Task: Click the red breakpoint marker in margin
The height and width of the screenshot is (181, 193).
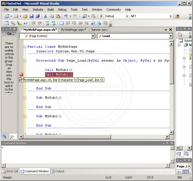Action: coord(21,74)
